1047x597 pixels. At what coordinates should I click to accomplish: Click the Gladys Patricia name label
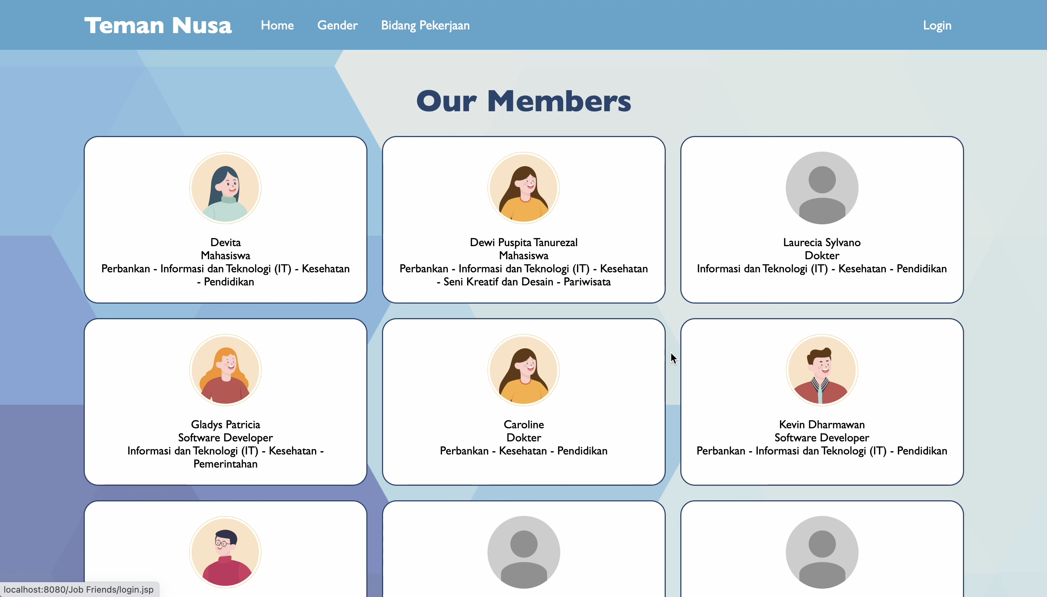[x=225, y=424]
